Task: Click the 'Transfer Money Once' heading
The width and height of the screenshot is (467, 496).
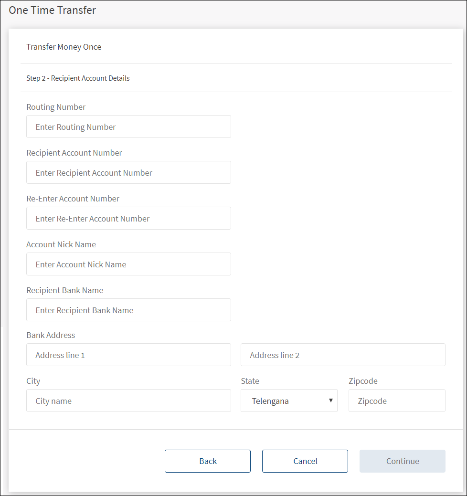Action: click(x=64, y=47)
